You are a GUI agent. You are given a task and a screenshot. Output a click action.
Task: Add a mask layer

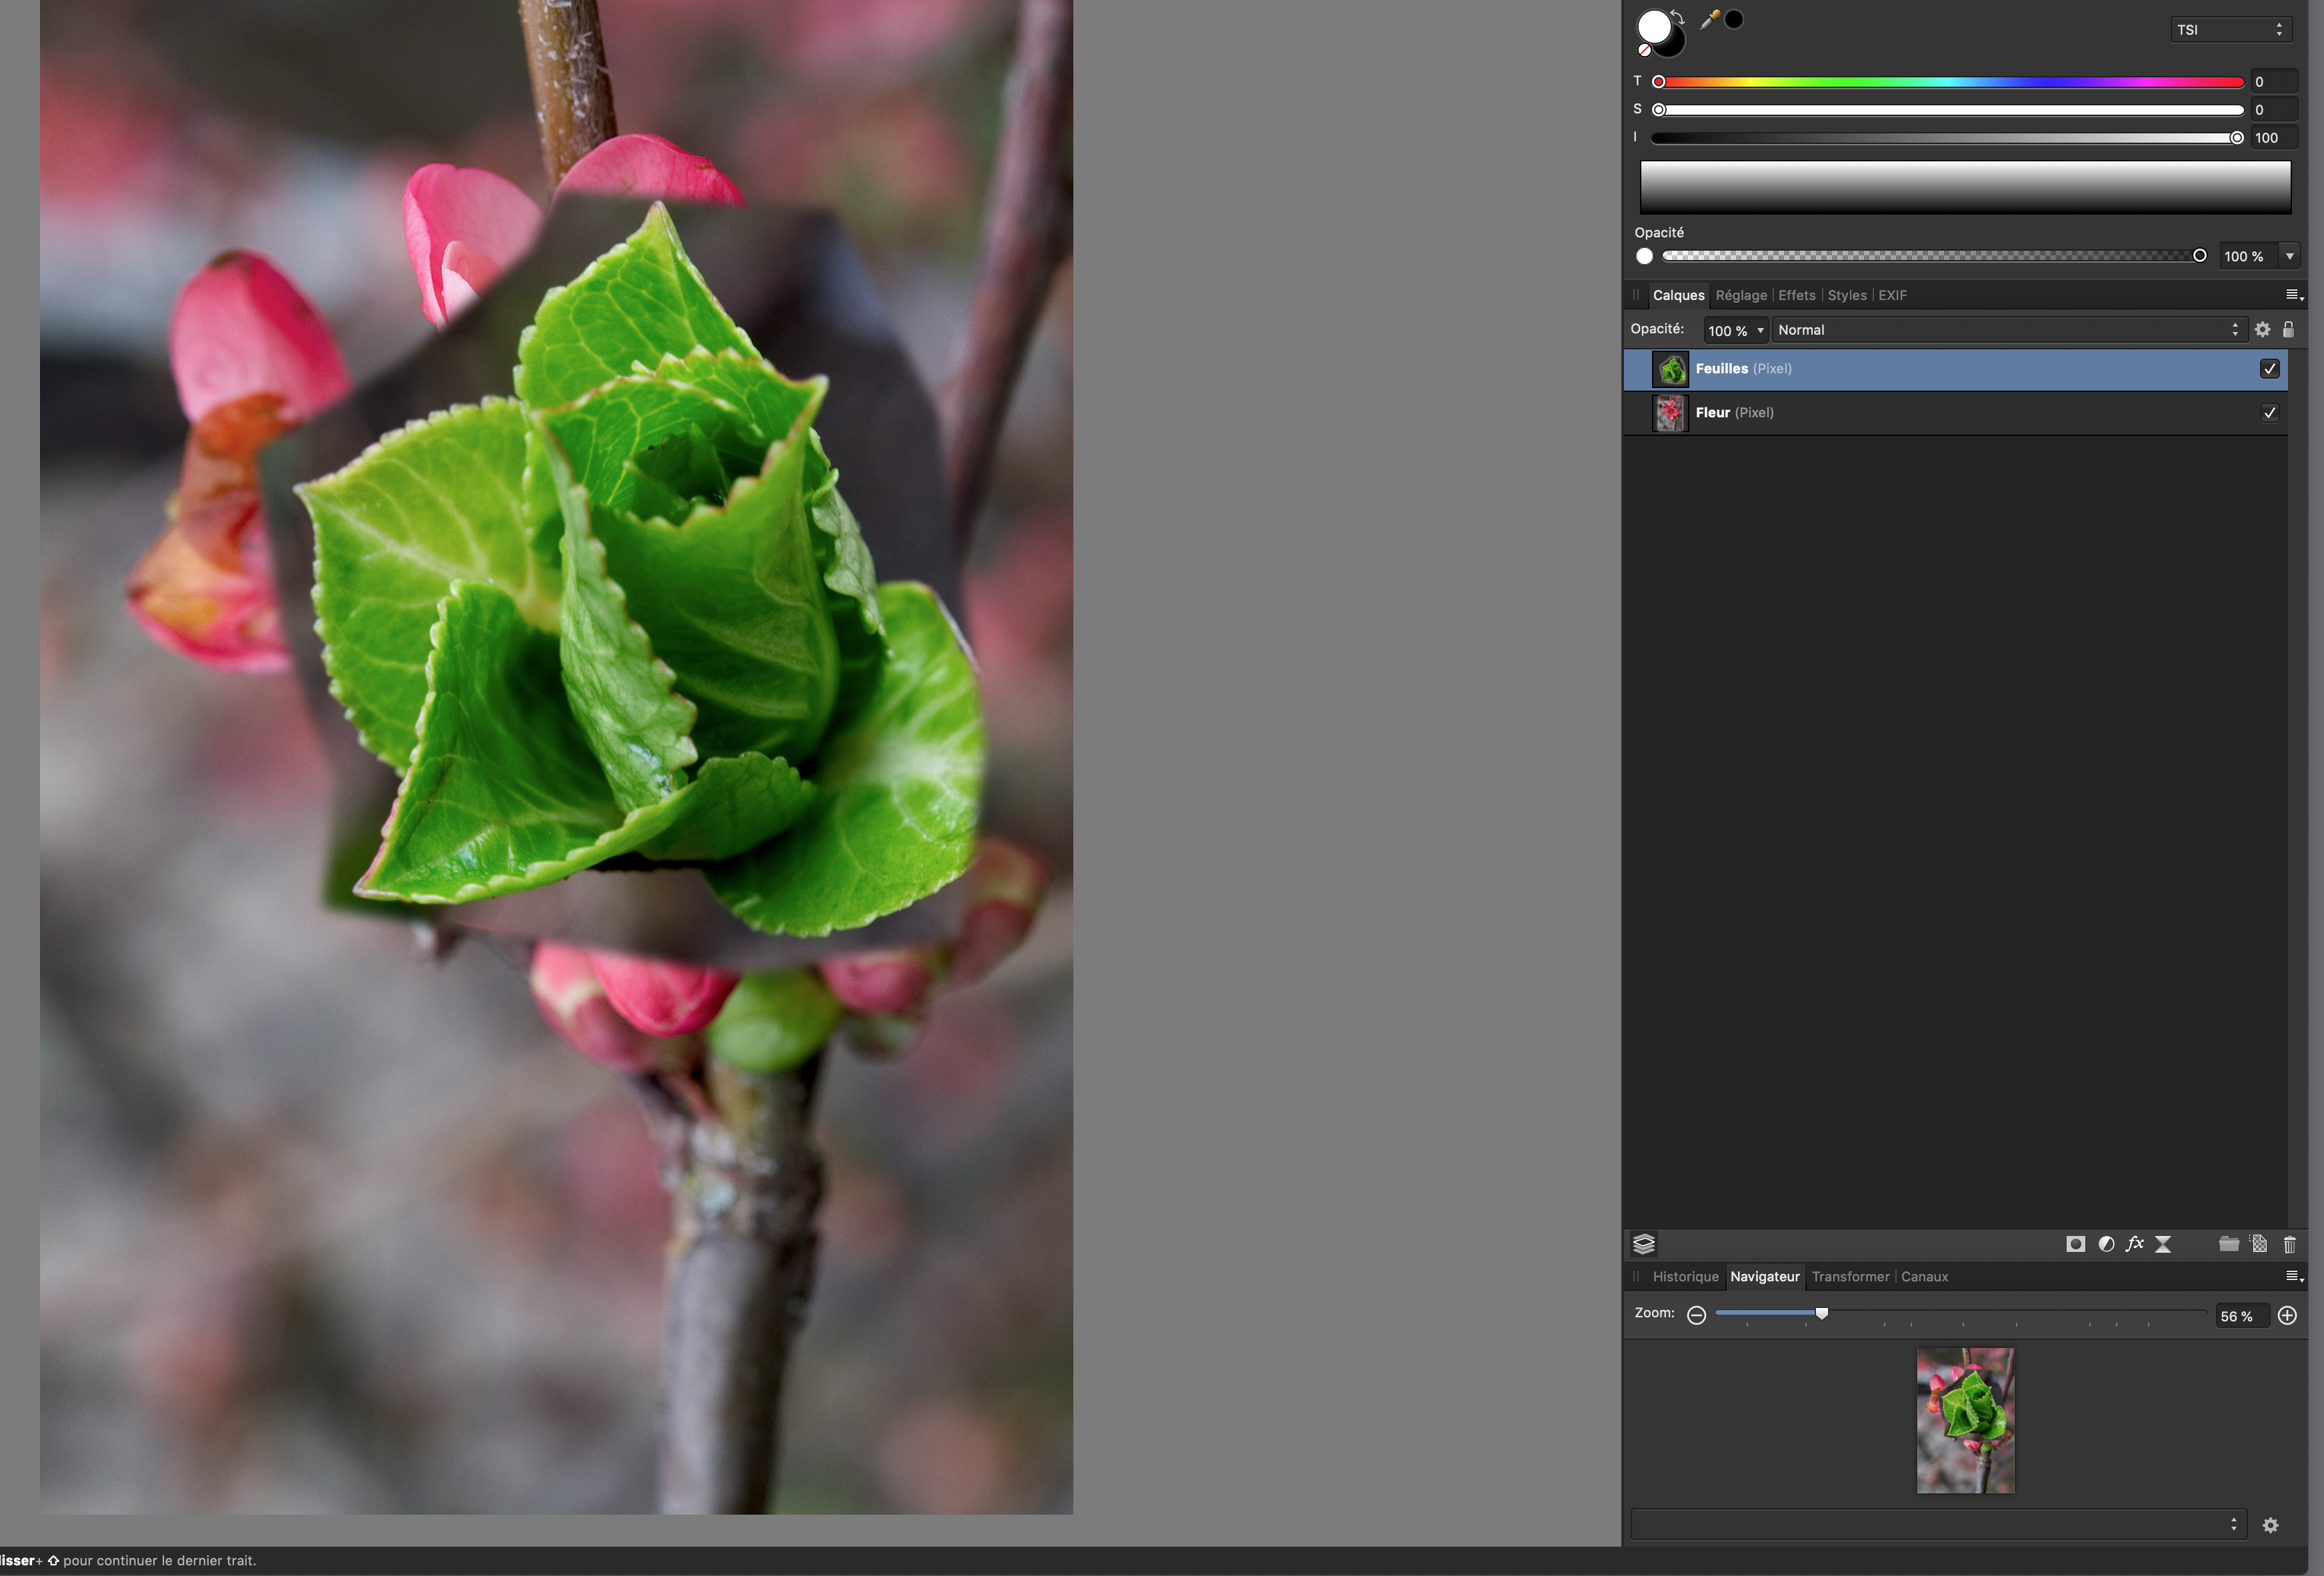(2075, 1244)
